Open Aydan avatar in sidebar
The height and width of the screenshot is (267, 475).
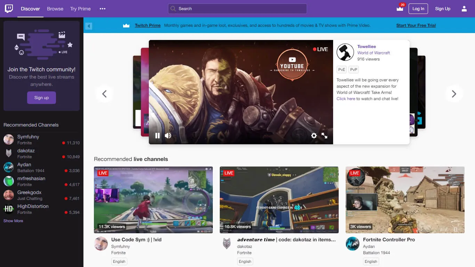coord(9,167)
